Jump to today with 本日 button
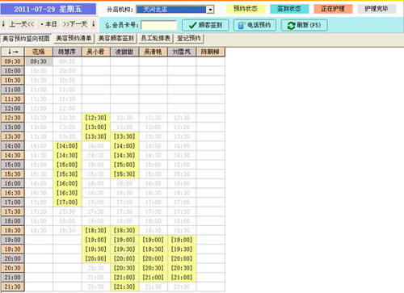Screen dimensions: 404x293 [48, 24]
